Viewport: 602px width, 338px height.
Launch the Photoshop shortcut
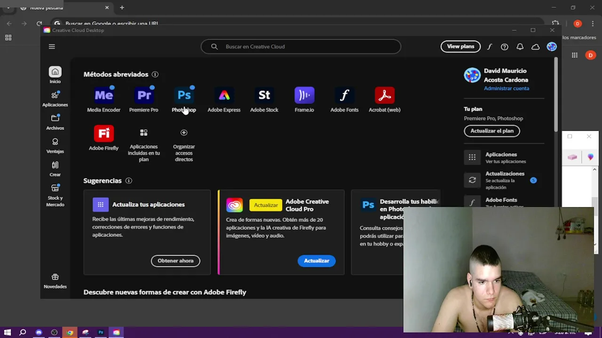184,100
